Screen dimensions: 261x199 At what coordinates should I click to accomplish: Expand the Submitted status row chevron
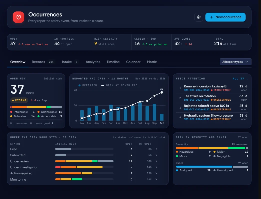156,155
